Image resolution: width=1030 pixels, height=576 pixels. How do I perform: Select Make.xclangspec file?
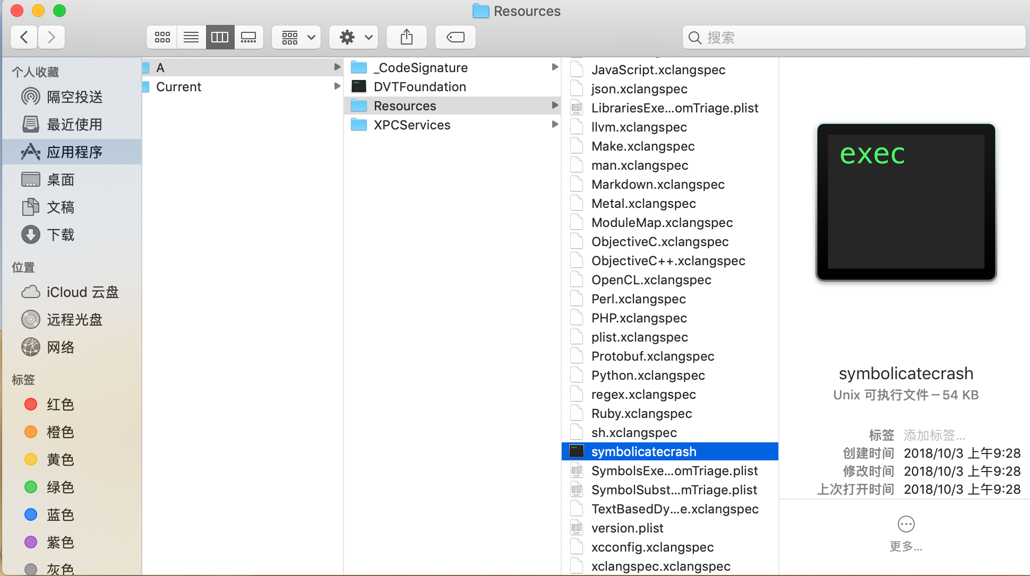670,146
